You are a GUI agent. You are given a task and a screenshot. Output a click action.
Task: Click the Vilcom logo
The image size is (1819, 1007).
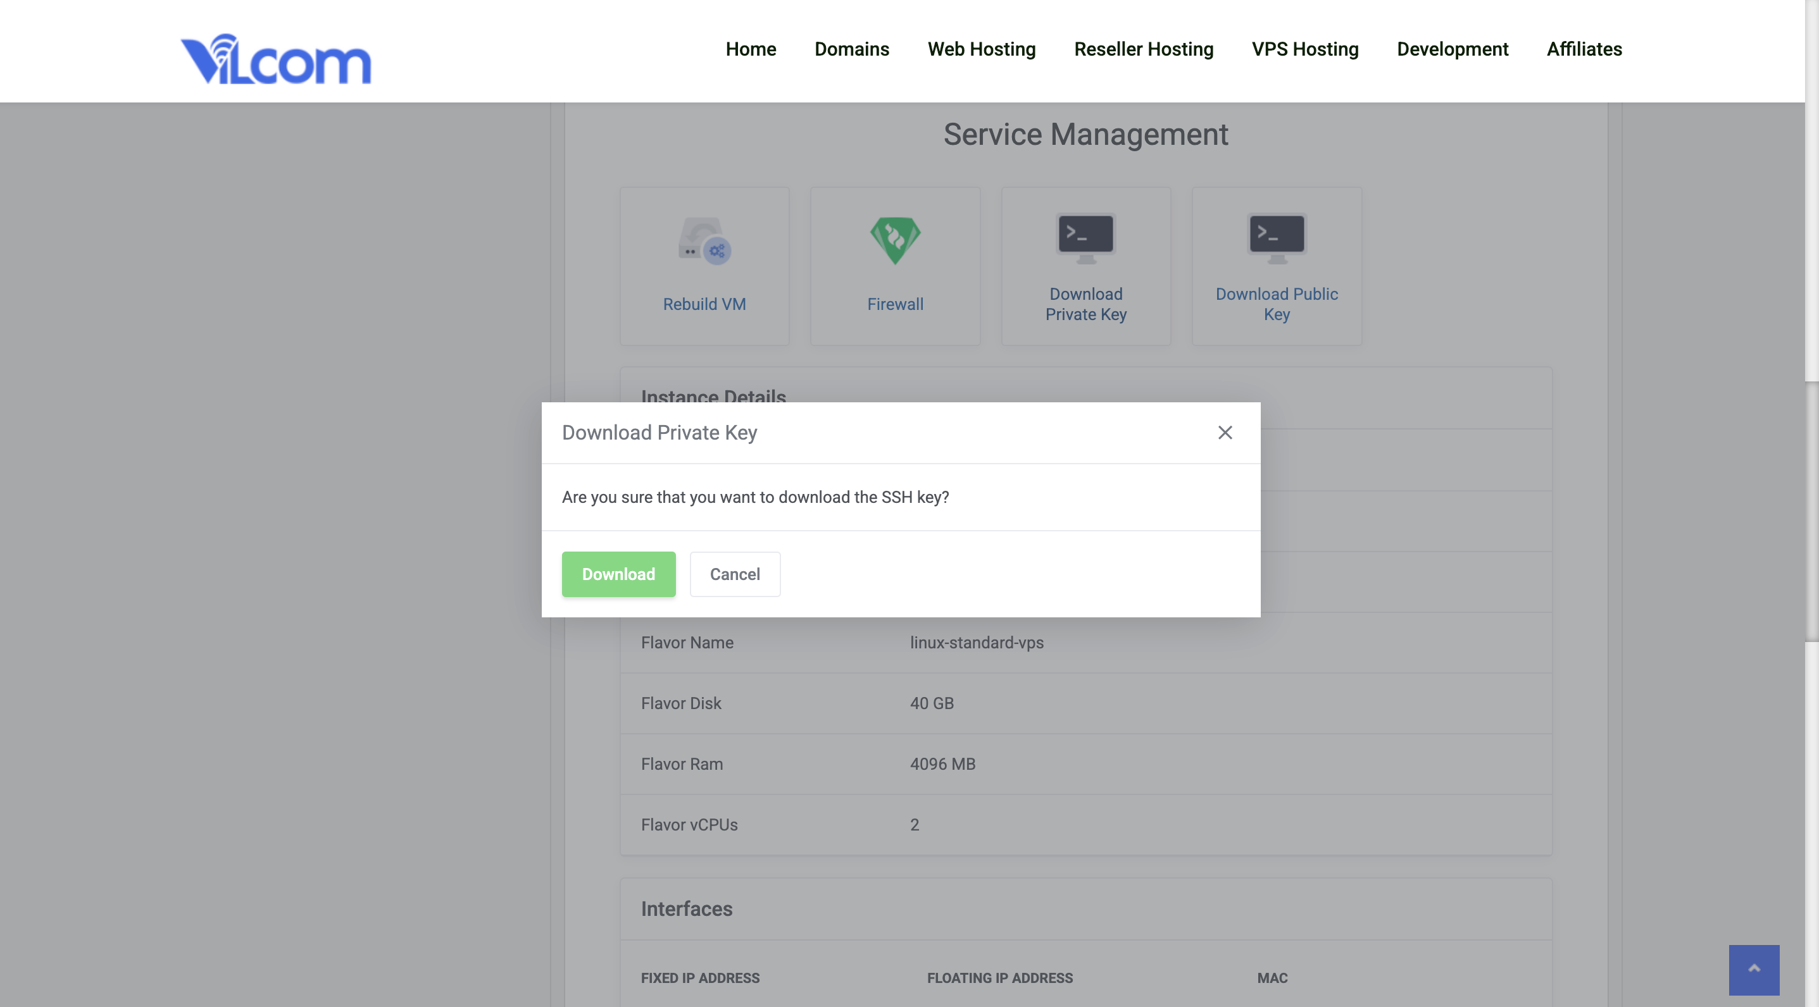tap(276, 59)
